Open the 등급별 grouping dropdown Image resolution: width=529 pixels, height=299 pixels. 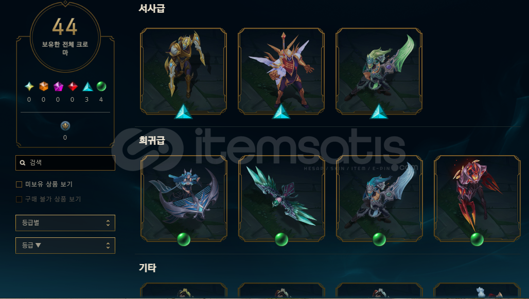(65, 223)
